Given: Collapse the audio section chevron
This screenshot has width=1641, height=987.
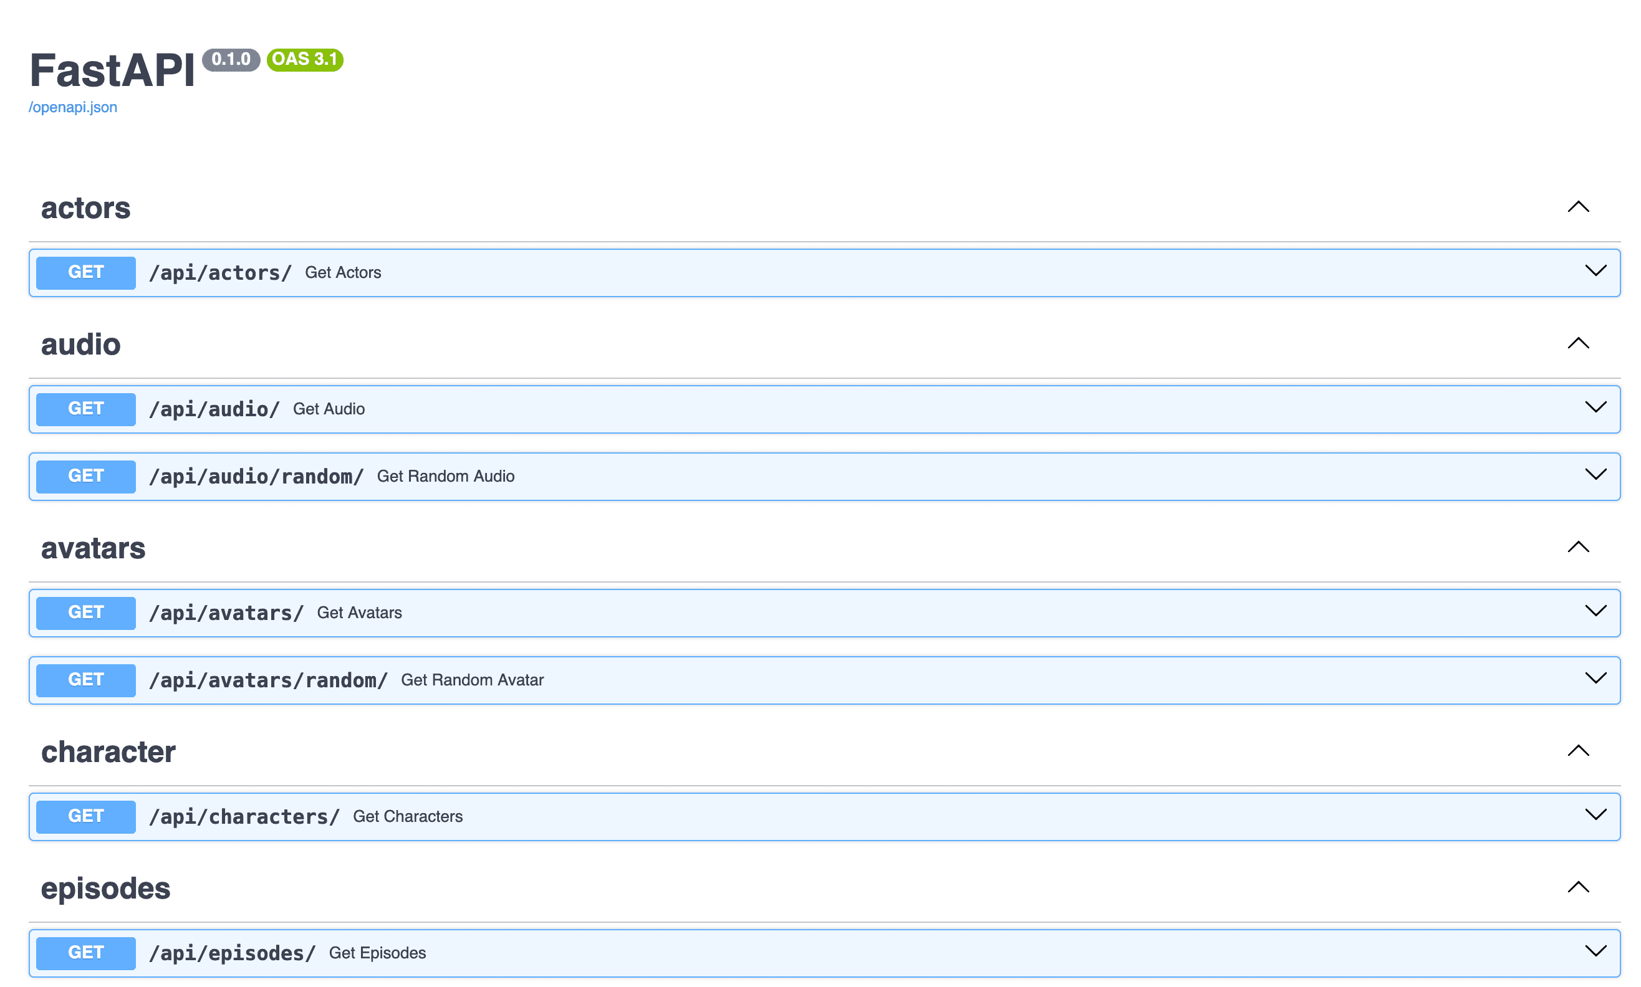Looking at the screenshot, I should click(1578, 343).
